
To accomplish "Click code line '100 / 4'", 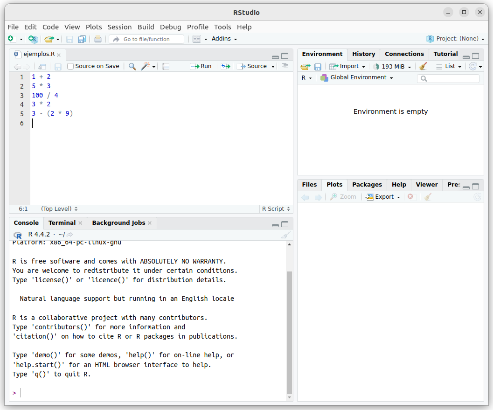I will [x=45, y=95].
